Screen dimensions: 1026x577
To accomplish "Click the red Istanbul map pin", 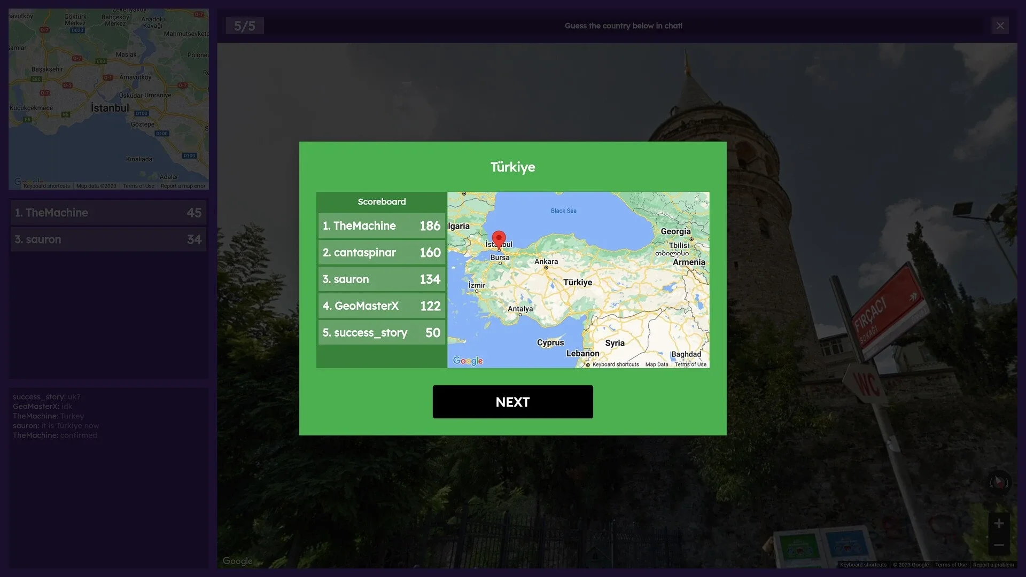I will (x=499, y=239).
